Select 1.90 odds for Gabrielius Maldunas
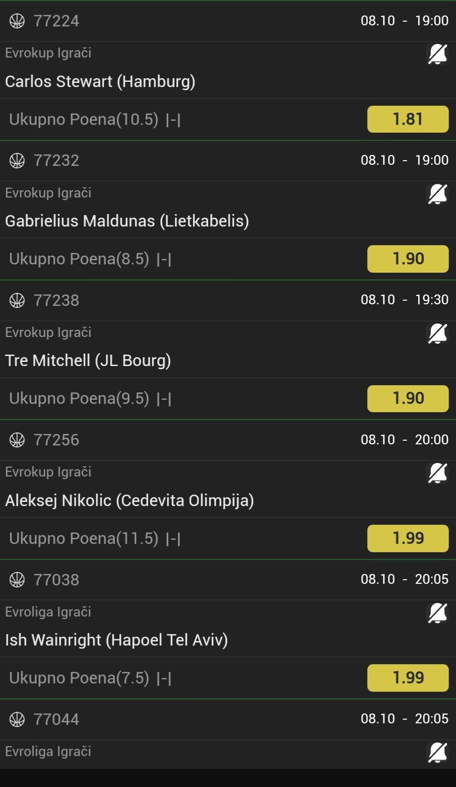 click(x=408, y=259)
